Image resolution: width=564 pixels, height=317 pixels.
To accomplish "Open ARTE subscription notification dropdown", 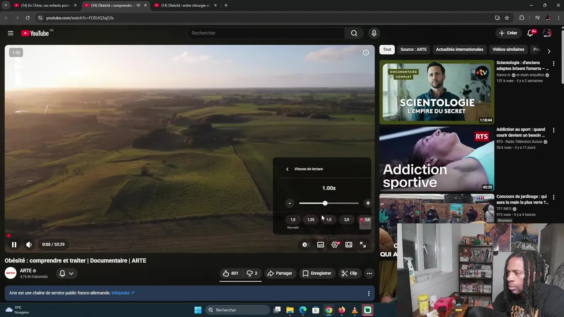I will (x=67, y=273).
